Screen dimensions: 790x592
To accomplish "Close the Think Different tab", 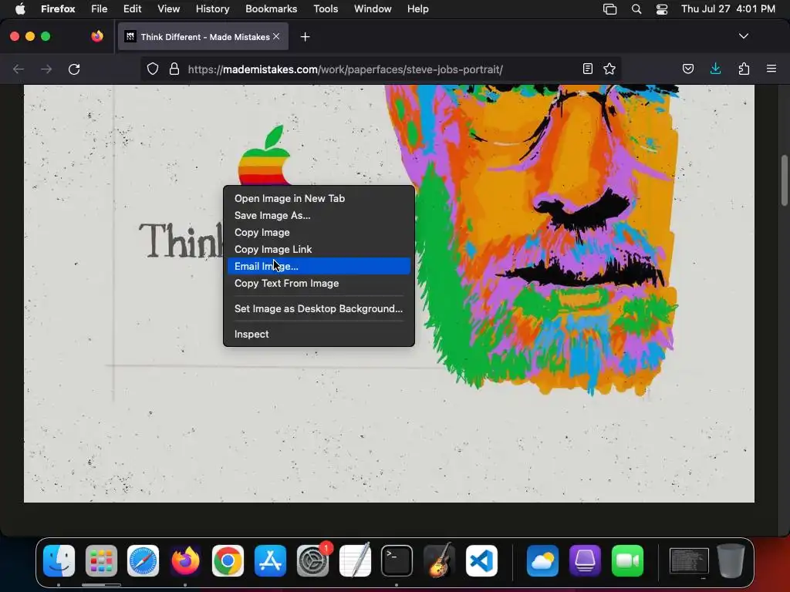I will coord(276,36).
